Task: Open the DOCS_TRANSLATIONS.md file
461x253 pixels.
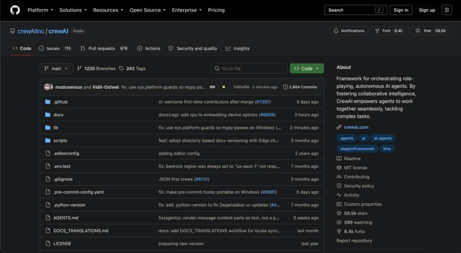Action: [81, 230]
